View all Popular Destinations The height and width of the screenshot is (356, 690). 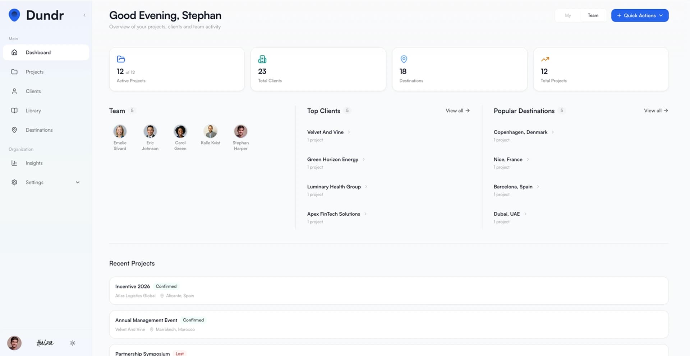(656, 111)
